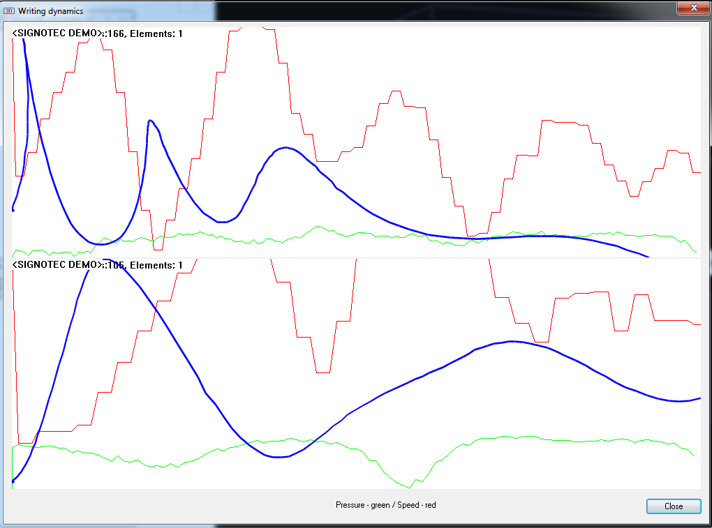This screenshot has height=528, width=712.
Task: Click the Close button at bottom right
Action: coord(673,506)
